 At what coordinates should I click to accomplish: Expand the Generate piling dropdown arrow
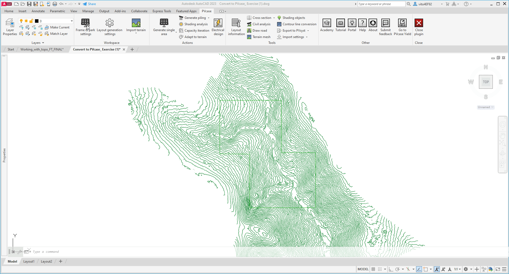209,18
